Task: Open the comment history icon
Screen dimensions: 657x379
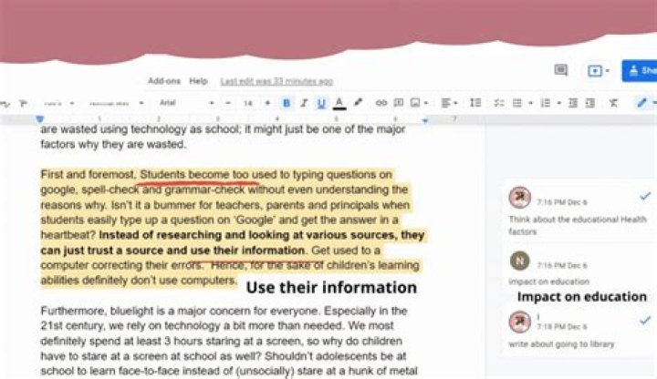Action: pyautogui.click(x=560, y=70)
